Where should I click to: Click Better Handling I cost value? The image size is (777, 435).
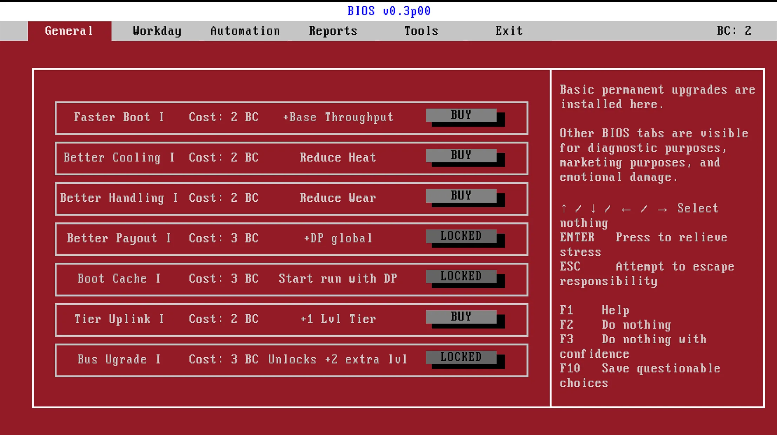coord(224,198)
